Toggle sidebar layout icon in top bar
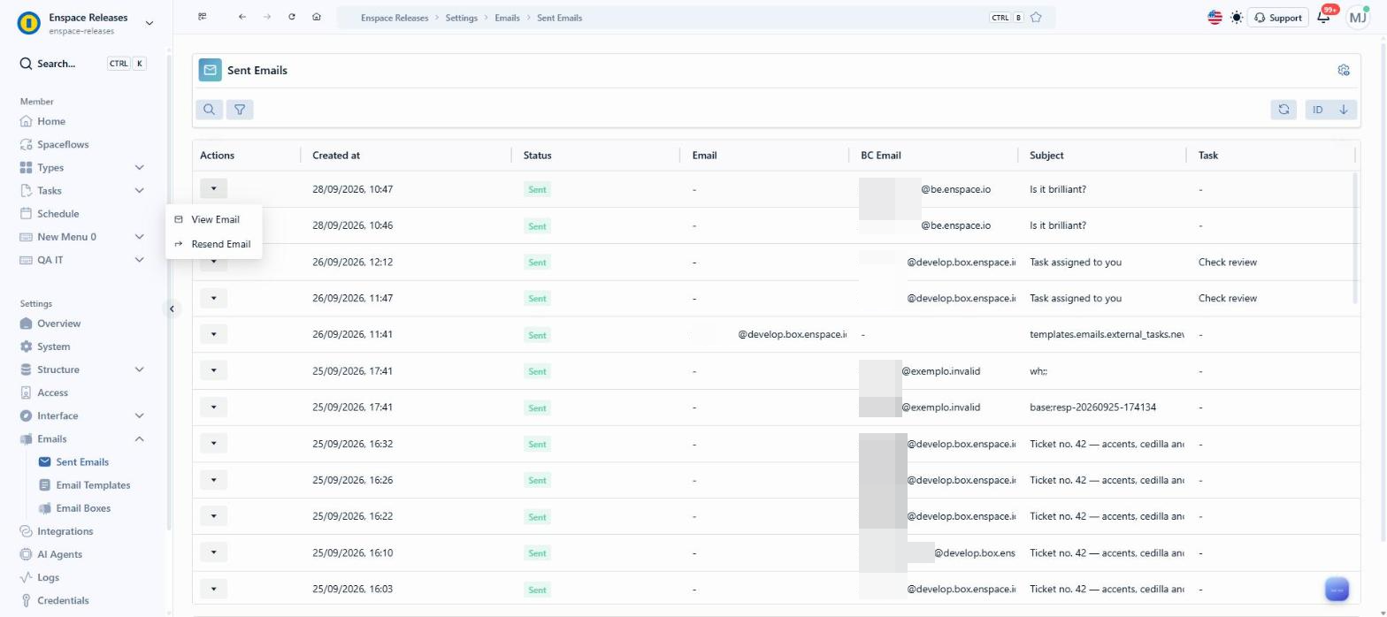The height and width of the screenshot is (617, 1387). click(x=203, y=17)
